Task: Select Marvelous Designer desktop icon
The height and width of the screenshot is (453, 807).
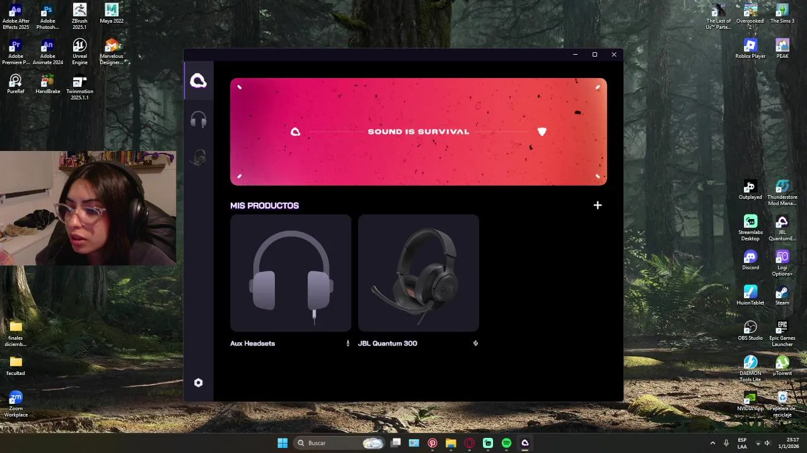Action: [112, 52]
